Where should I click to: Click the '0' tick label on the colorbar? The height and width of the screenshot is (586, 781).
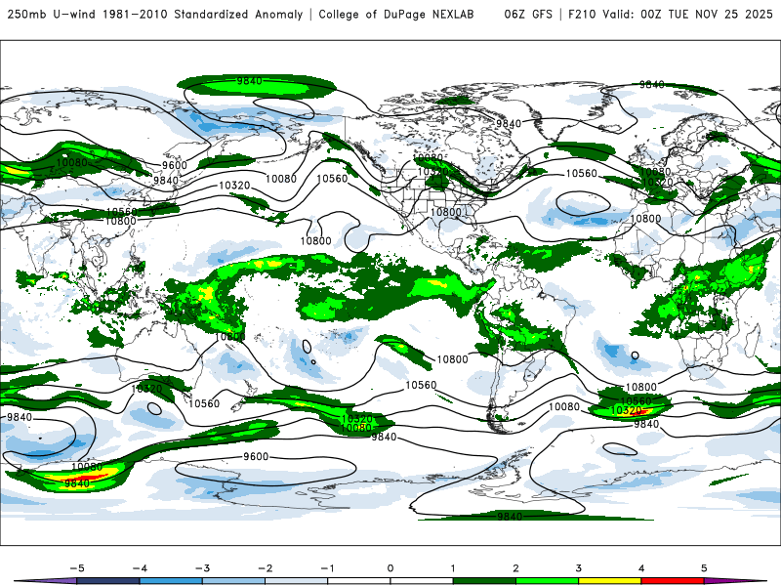(390, 568)
